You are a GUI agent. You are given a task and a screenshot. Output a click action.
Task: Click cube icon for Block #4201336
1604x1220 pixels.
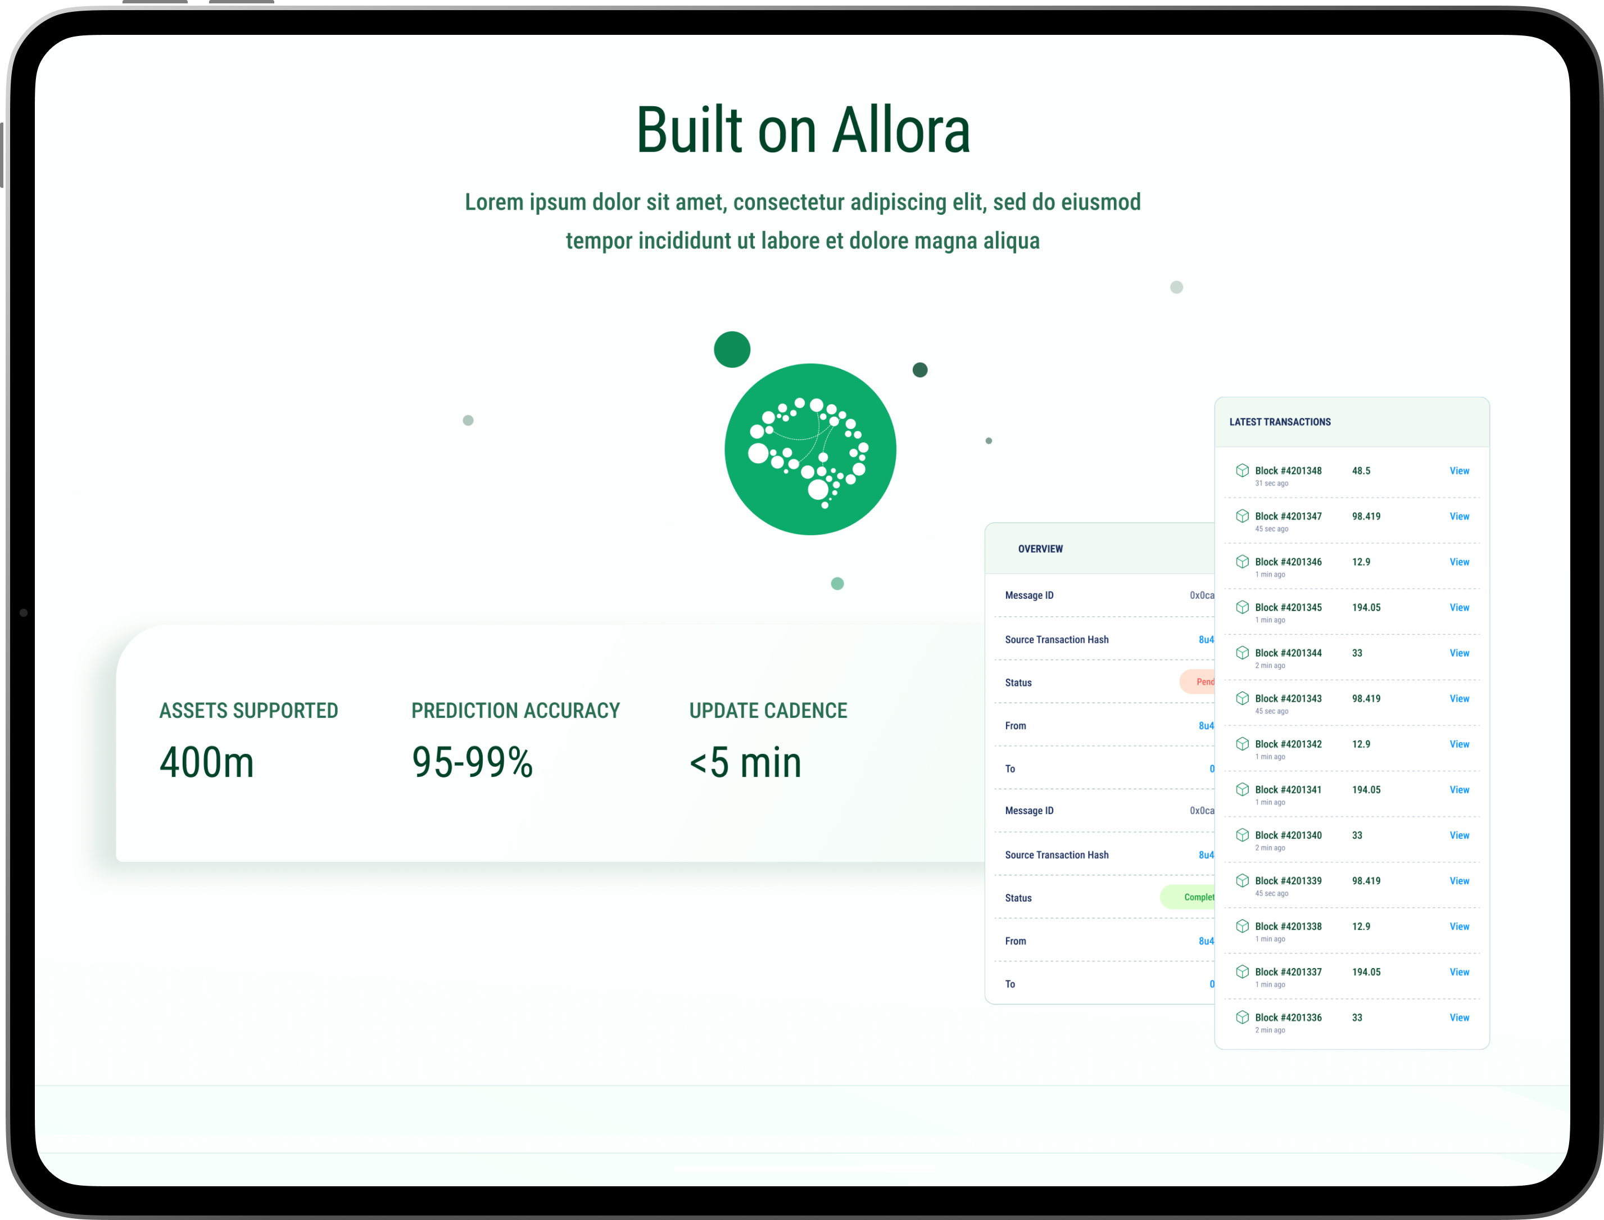1243,1018
